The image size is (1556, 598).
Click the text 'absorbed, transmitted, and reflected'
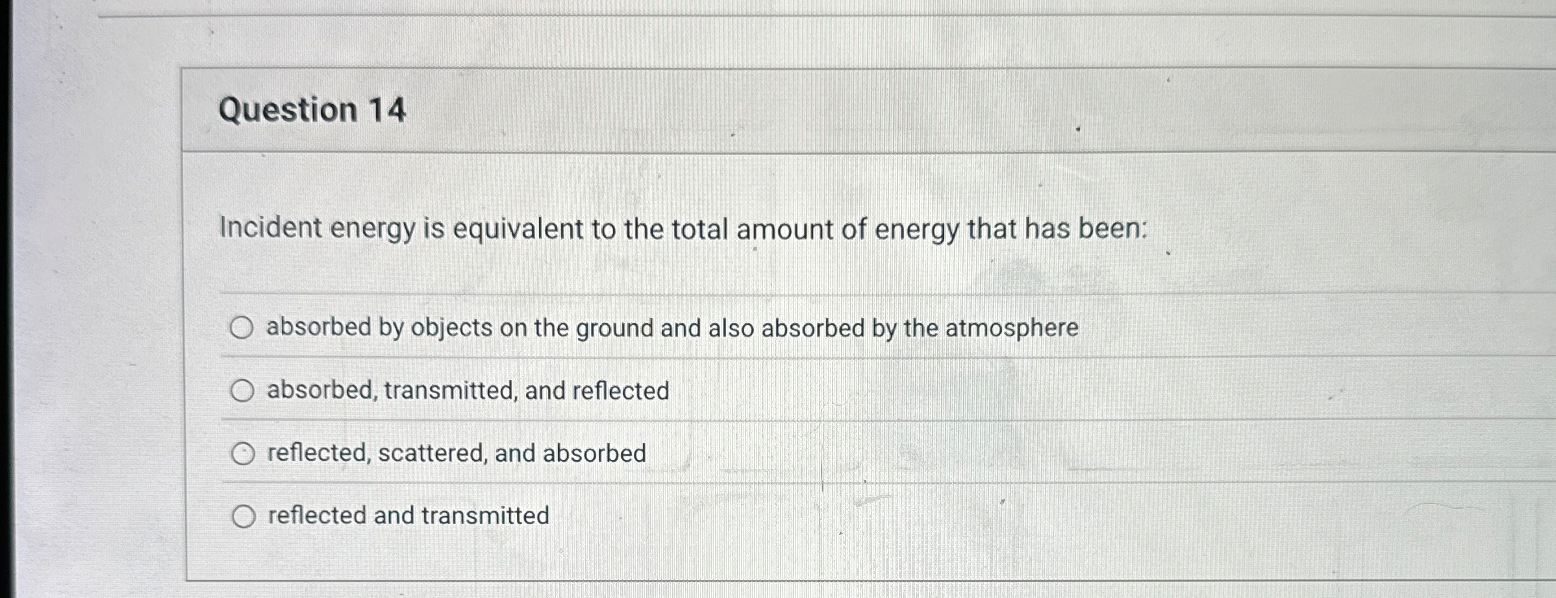466,391
